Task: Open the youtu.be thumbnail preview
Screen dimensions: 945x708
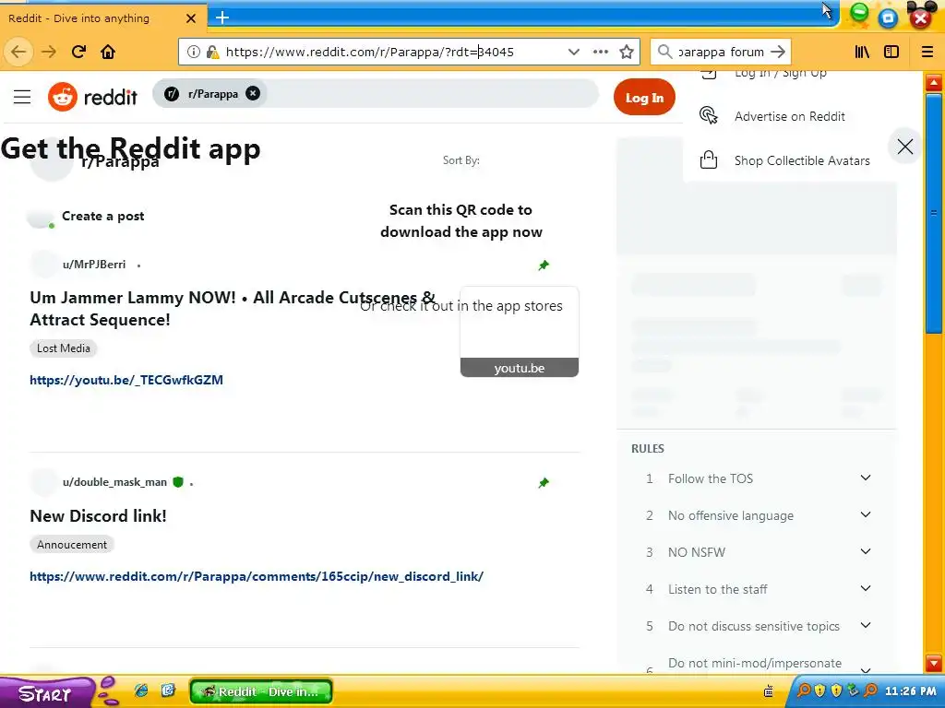Action: 520,332
